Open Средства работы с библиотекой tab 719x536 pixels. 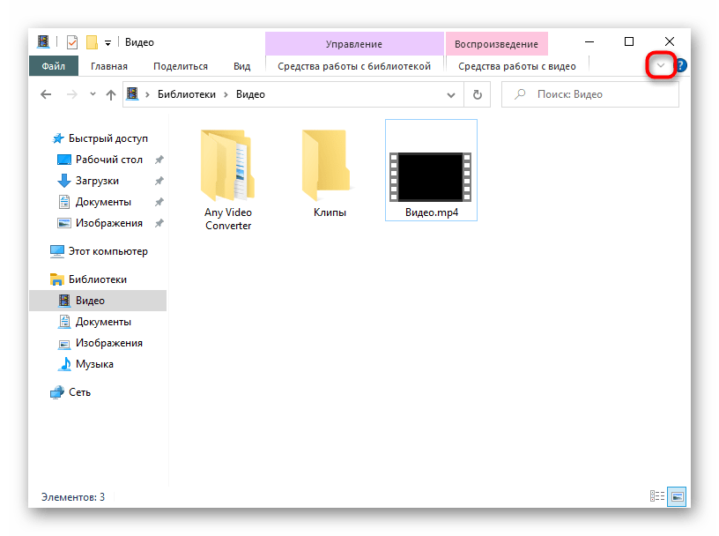pyautogui.click(x=354, y=66)
